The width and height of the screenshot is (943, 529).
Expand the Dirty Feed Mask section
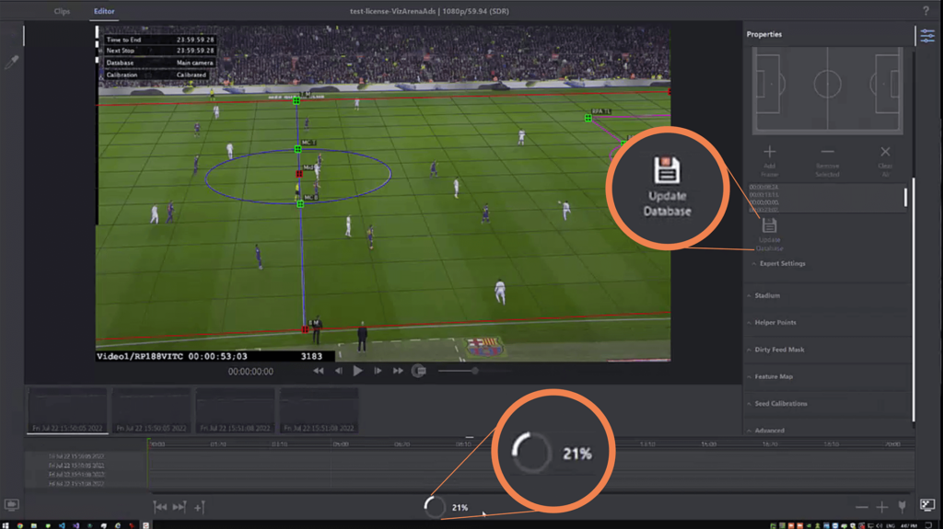coord(779,350)
